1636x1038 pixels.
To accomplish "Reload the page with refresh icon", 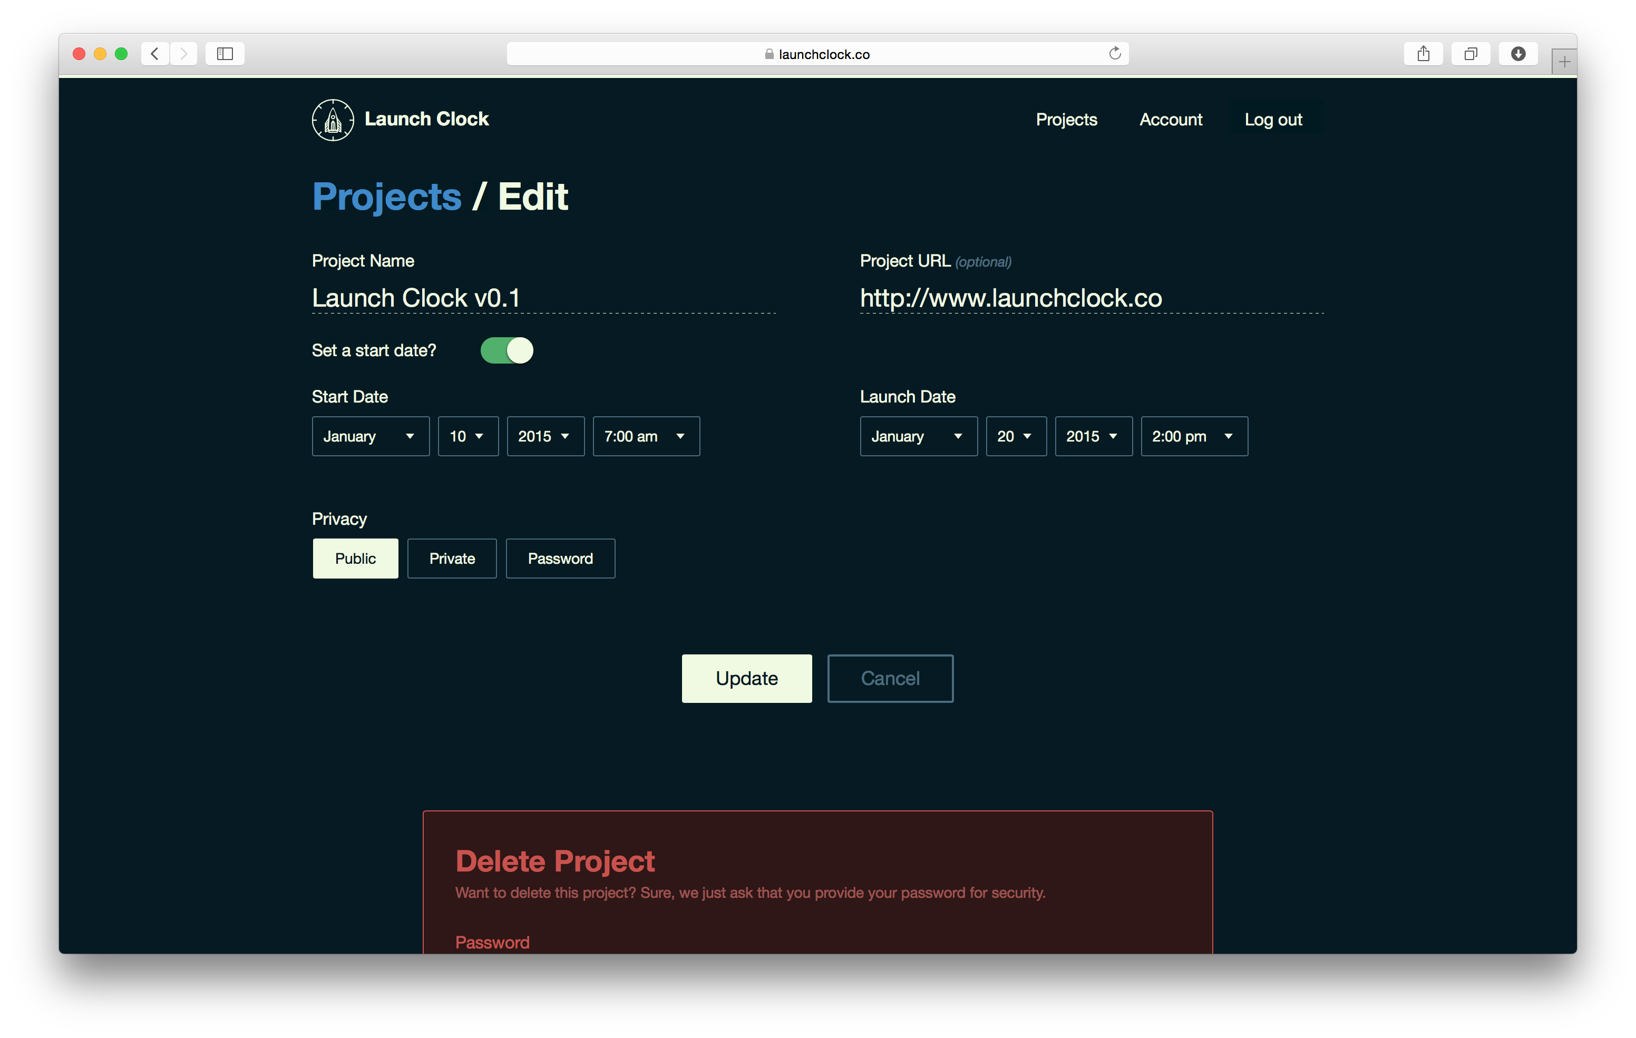I will pyautogui.click(x=1114, y=54).
